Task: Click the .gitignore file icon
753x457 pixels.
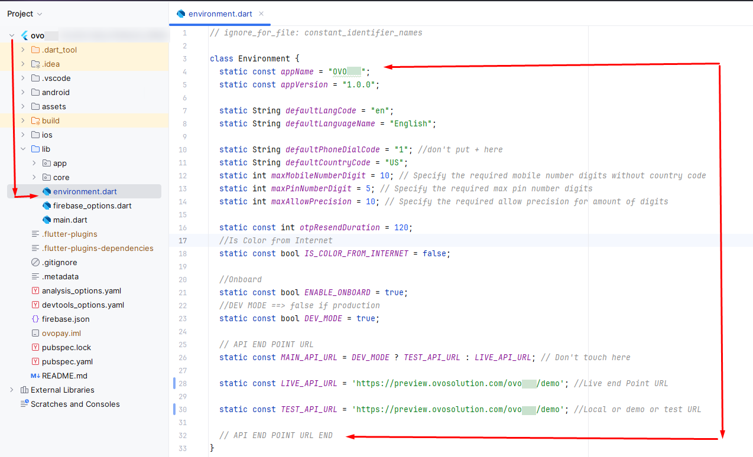Action: pos(35,262)
